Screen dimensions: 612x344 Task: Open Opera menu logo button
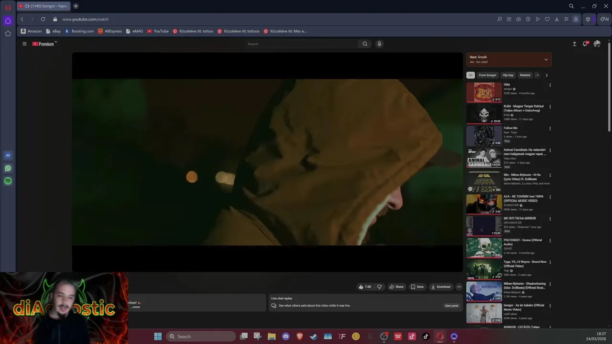click(x=8, y=7)
